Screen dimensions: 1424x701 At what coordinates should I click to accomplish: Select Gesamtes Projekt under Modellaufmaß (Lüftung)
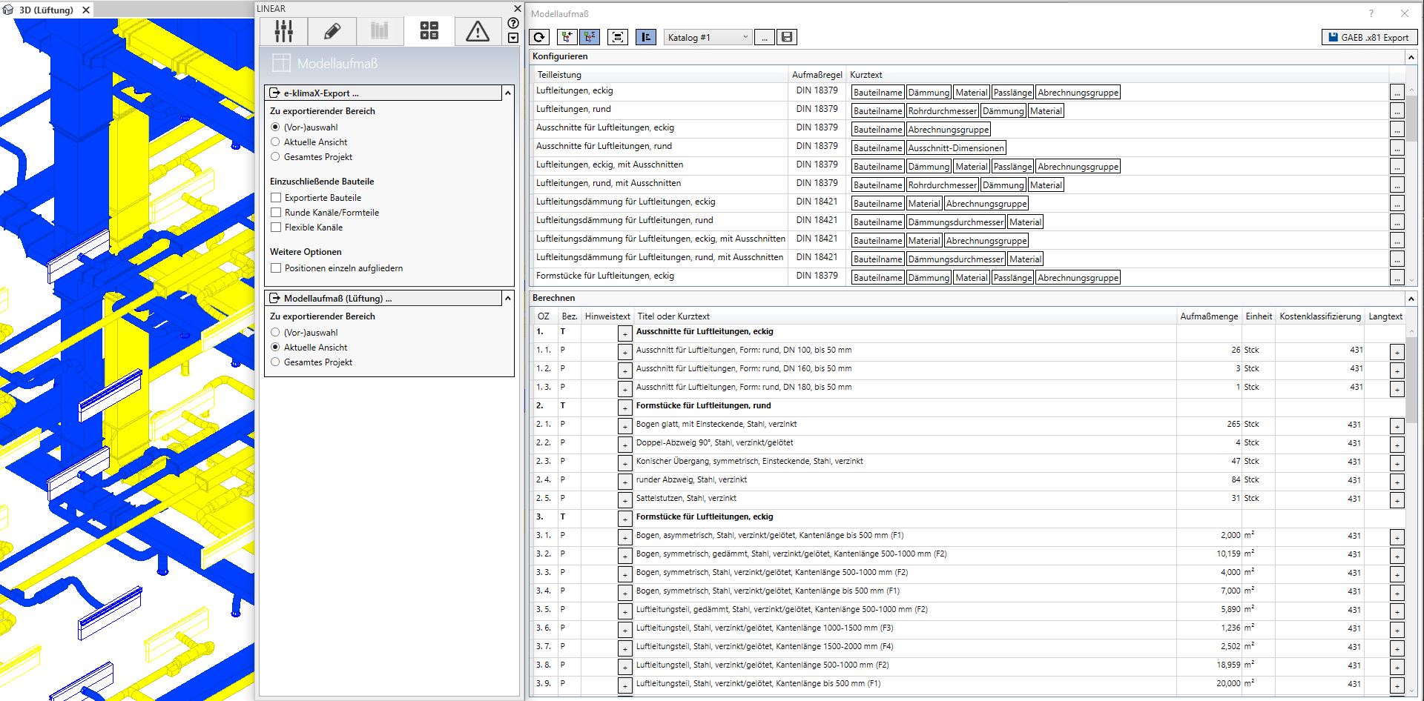275,362
